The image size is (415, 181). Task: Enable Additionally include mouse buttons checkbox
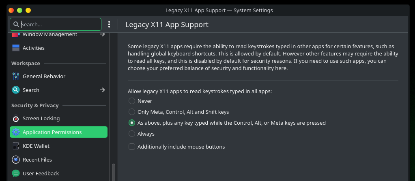click(132, 147)
